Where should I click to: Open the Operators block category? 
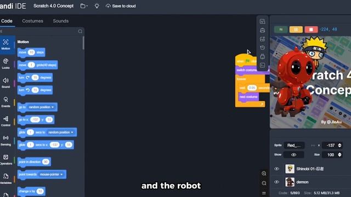(x=6, y=160)
